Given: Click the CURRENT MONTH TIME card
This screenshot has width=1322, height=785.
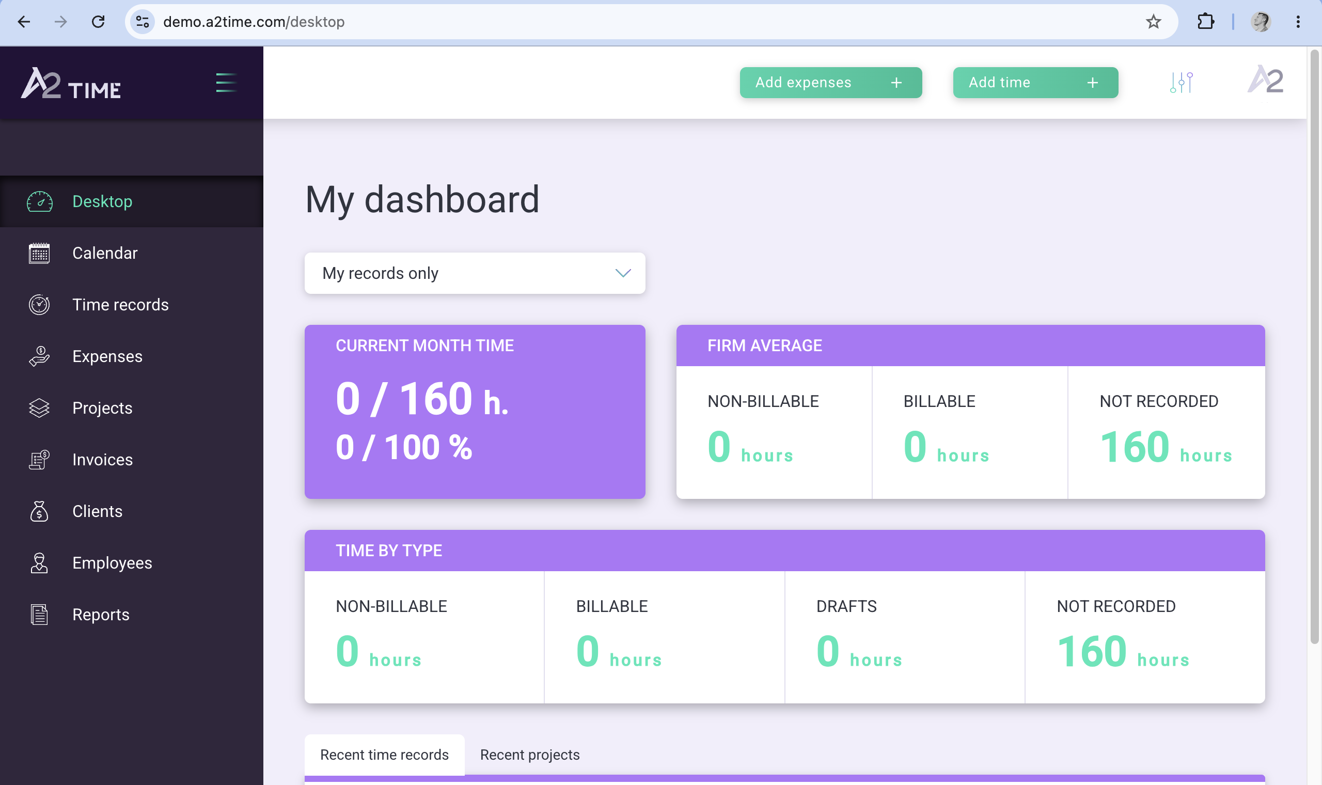Looking at the screenshot, I should 475,412.
